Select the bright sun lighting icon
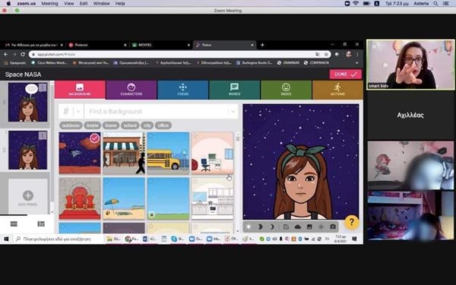 249,226
